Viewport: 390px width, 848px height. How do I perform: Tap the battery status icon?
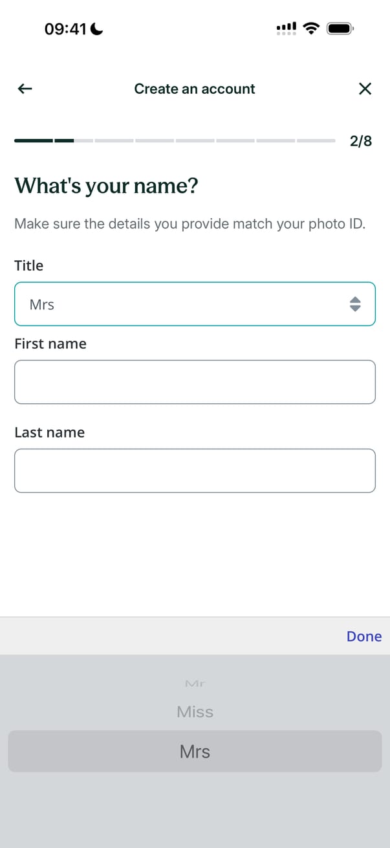(340, 28)
